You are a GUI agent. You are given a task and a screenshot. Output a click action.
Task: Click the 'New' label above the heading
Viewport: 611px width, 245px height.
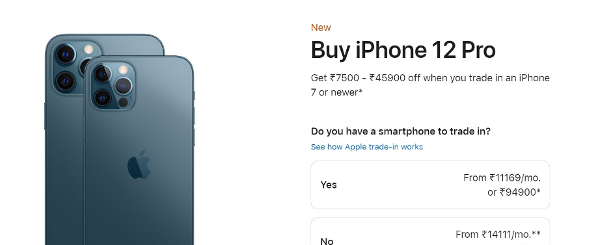tap(321, 27)
